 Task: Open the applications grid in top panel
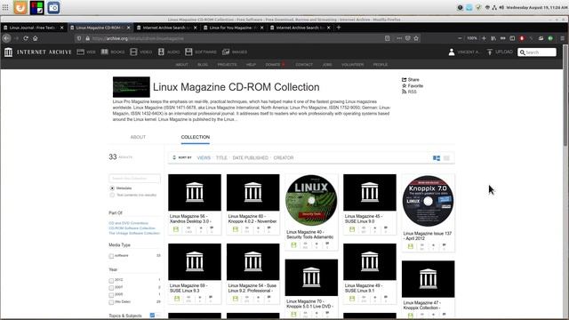[x=5, y=7]
